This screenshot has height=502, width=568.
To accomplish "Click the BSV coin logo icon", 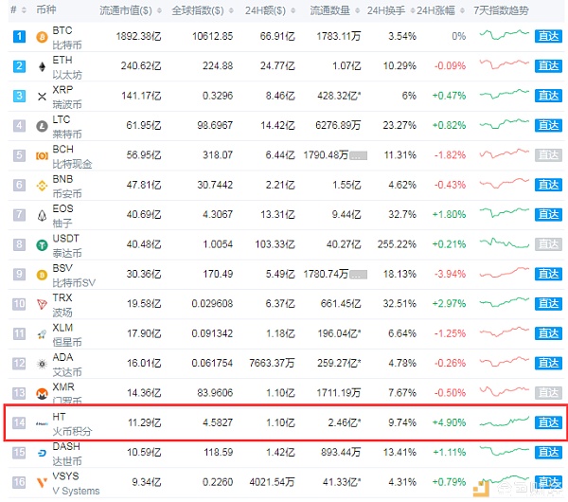I will [x=42, y=275].
